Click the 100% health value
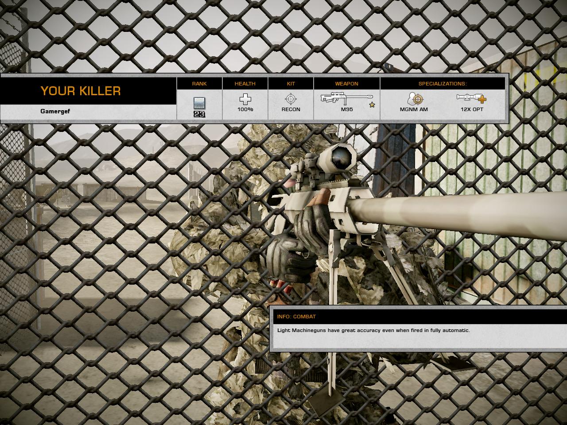Screen dimensions: 567x425 245,109
